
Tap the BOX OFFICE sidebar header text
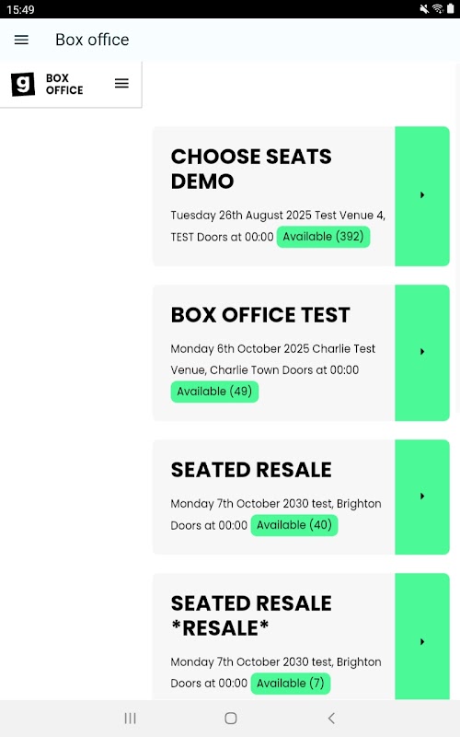coord(64,84)
